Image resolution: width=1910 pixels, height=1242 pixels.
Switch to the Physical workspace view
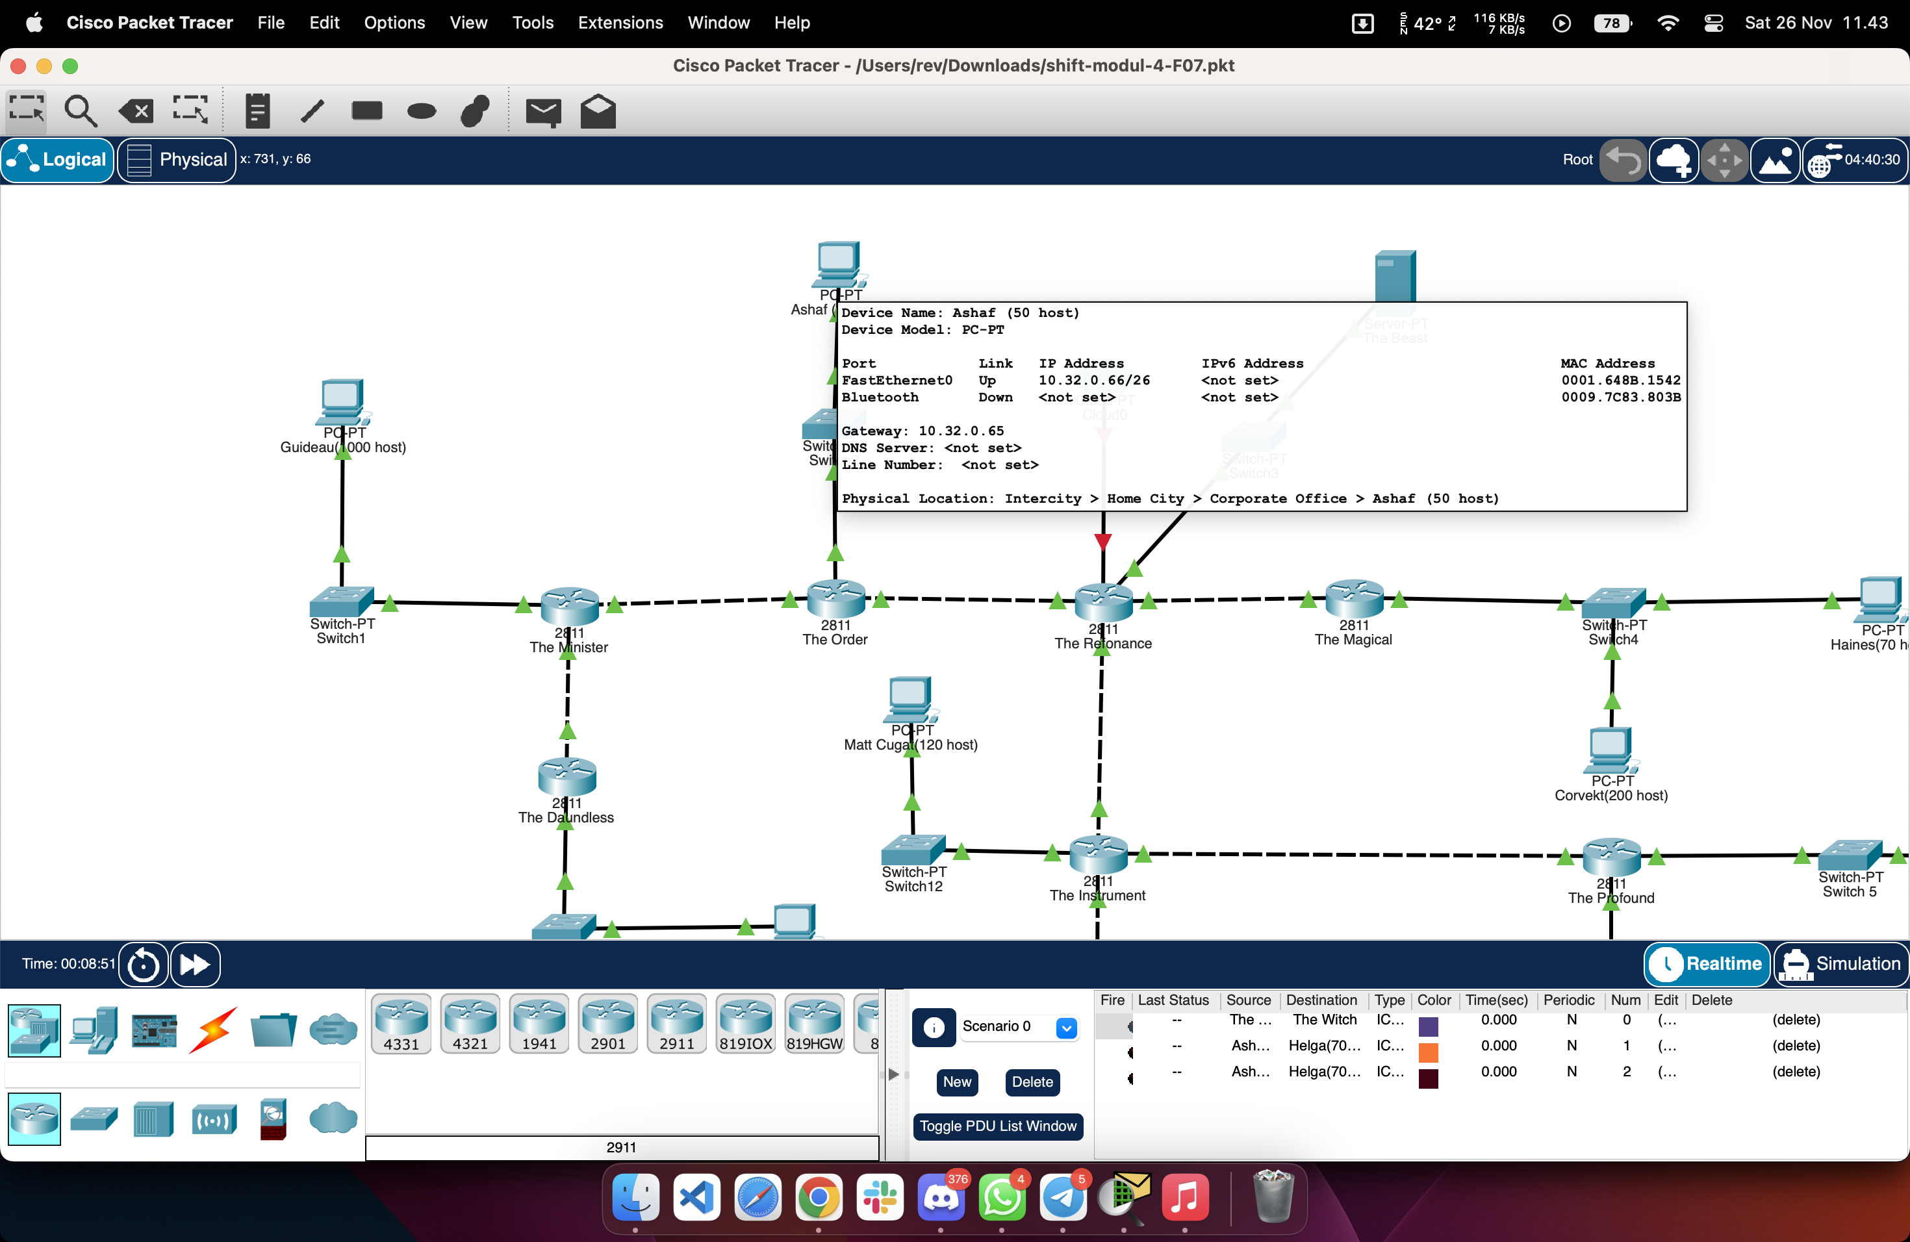[x=177, y=159]
